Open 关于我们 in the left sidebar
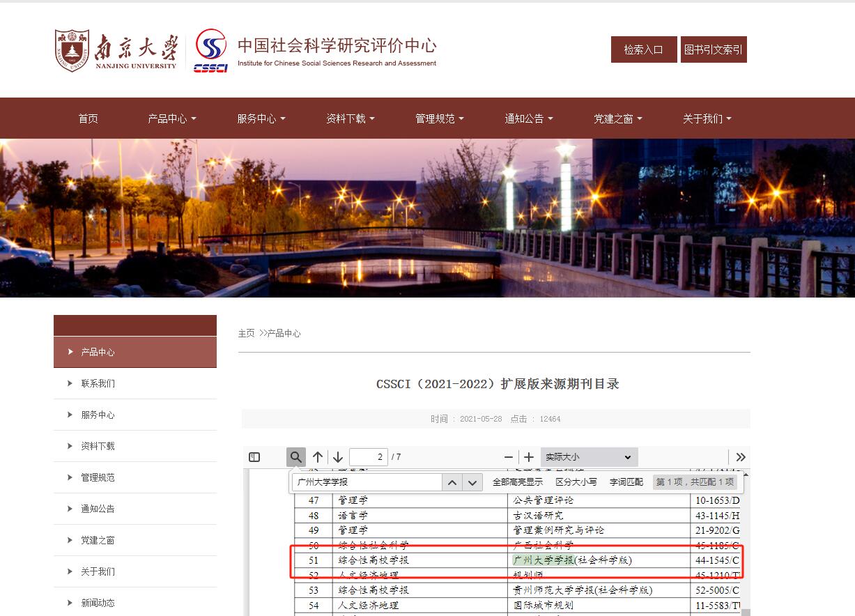855x616 pixels. pos(135,571)
